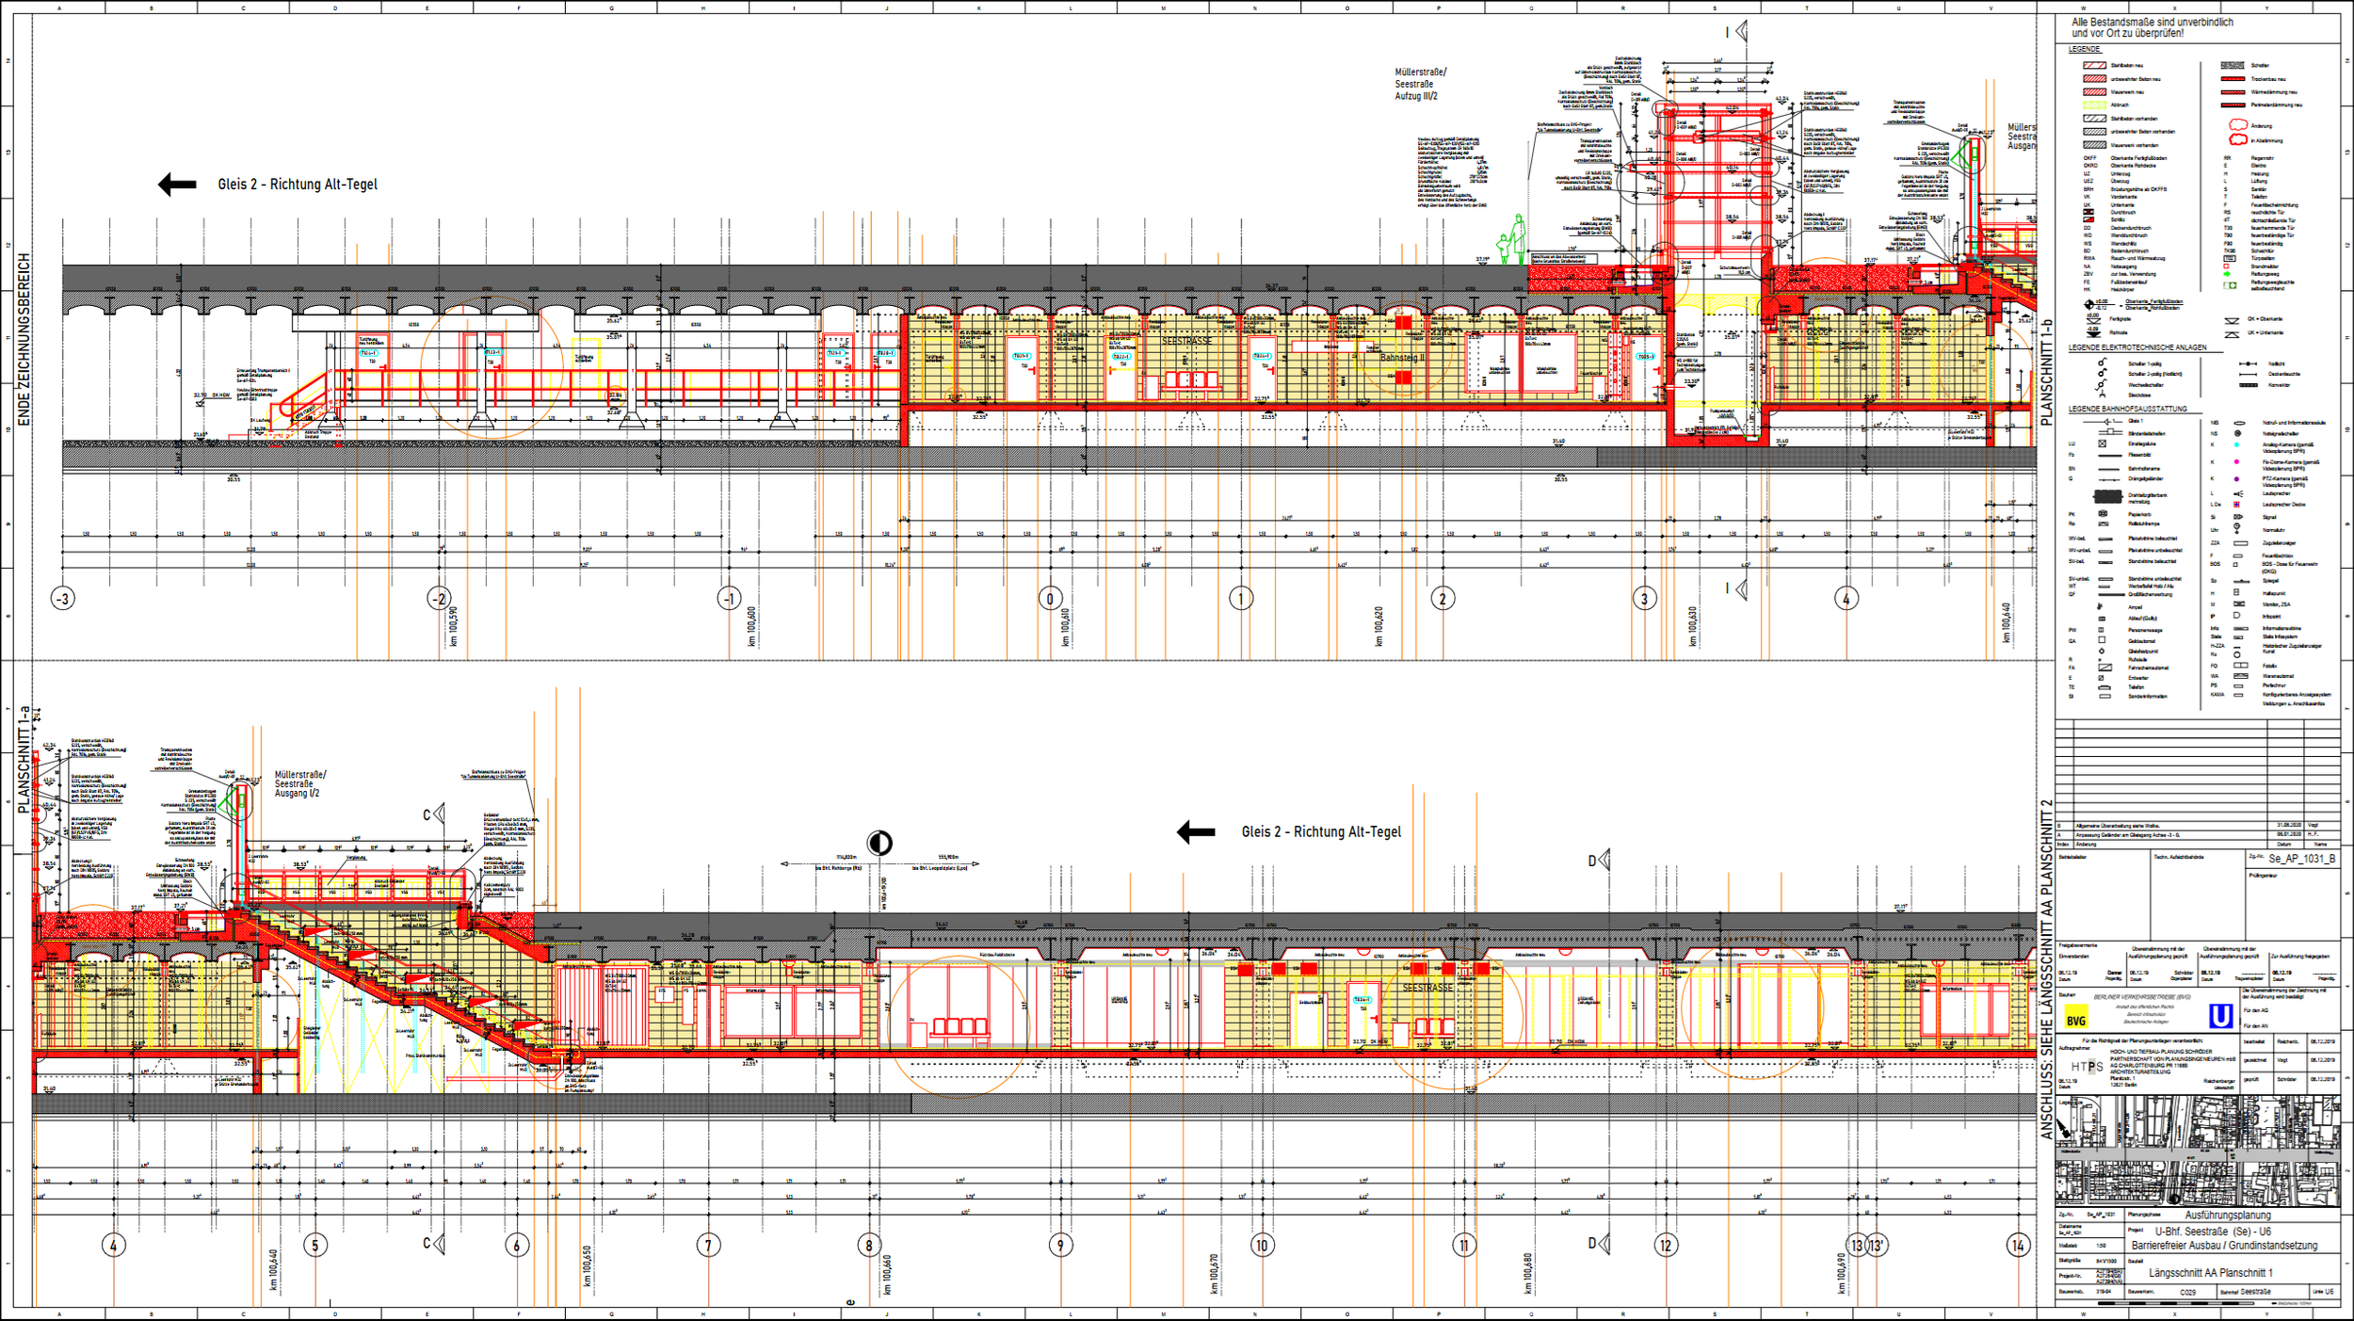Click the HTPS company logo

2088,1067
